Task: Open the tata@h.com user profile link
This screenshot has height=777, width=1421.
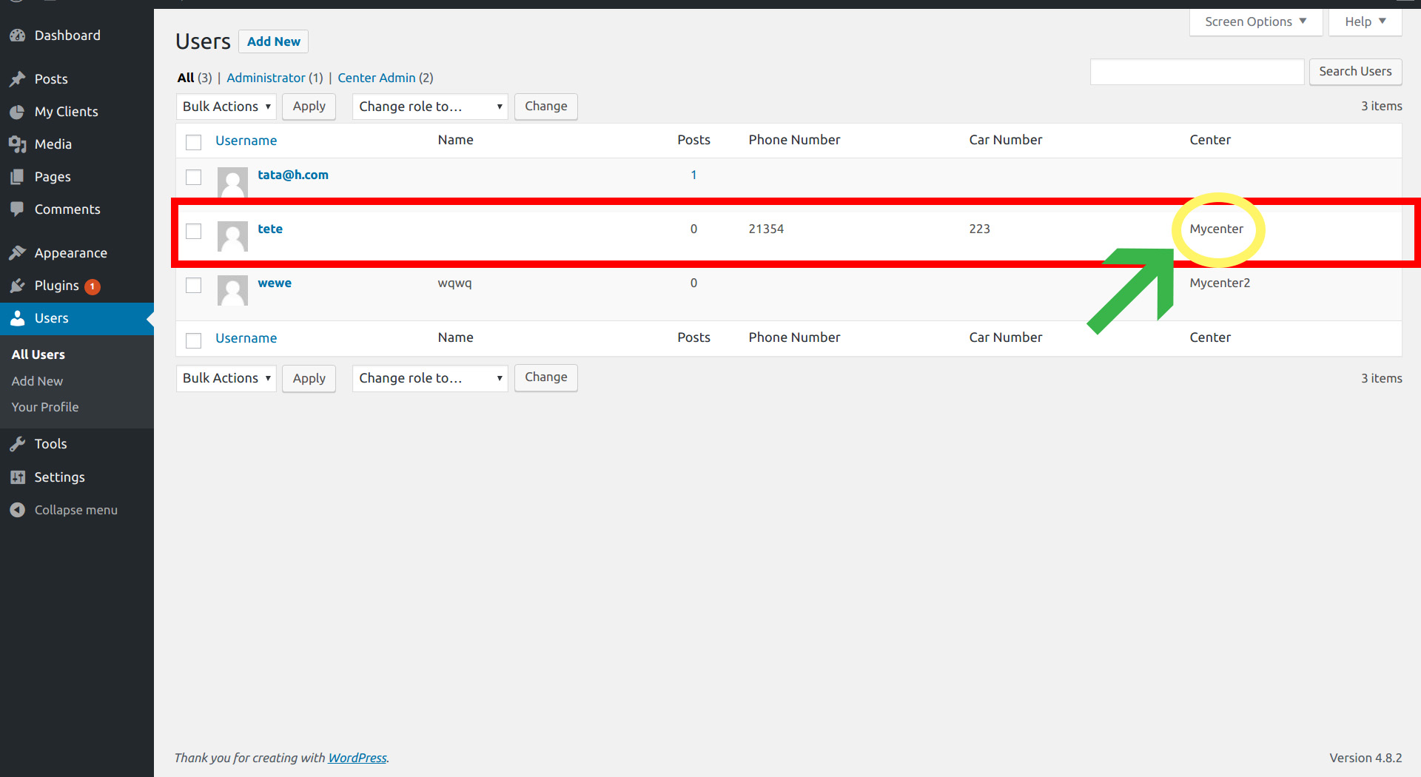Action: point(292,175)
